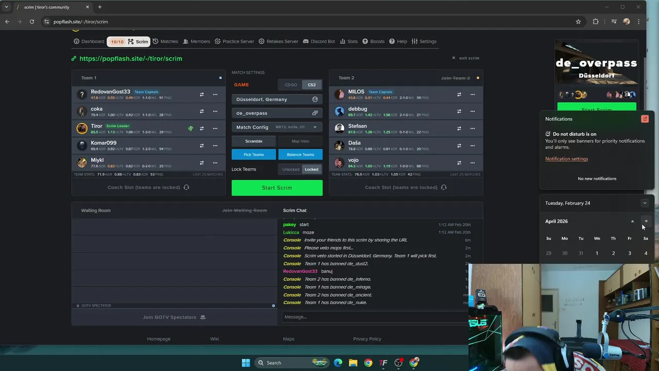Image resolution: width=659 pixels, height=371 pixels.
Task: Open the Help page
Action: pyautogui.click(x=398, y=41)
